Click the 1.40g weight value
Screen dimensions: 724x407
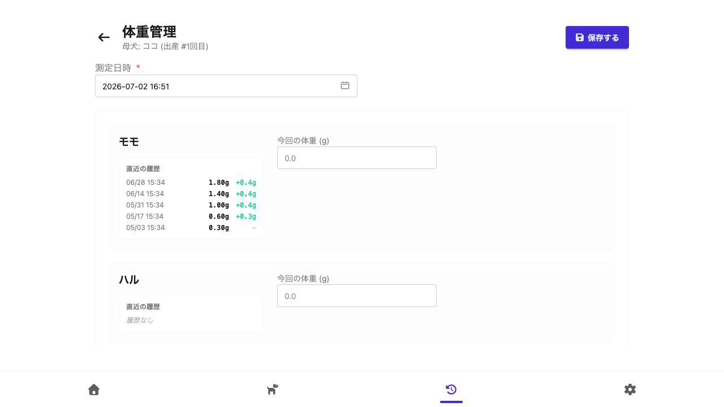click(219, 194)
